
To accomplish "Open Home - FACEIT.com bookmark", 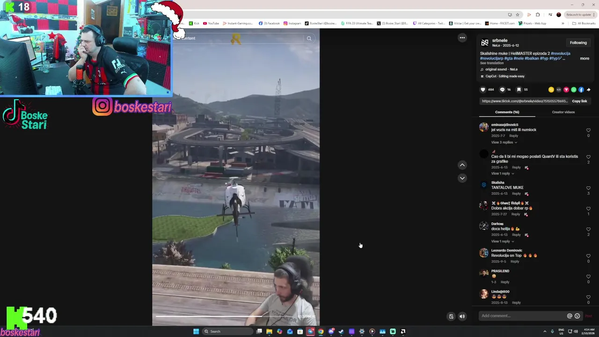I will point(500,23).
